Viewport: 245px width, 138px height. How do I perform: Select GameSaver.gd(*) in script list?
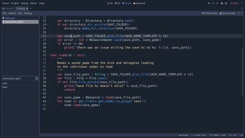click(x=20, y=22)
